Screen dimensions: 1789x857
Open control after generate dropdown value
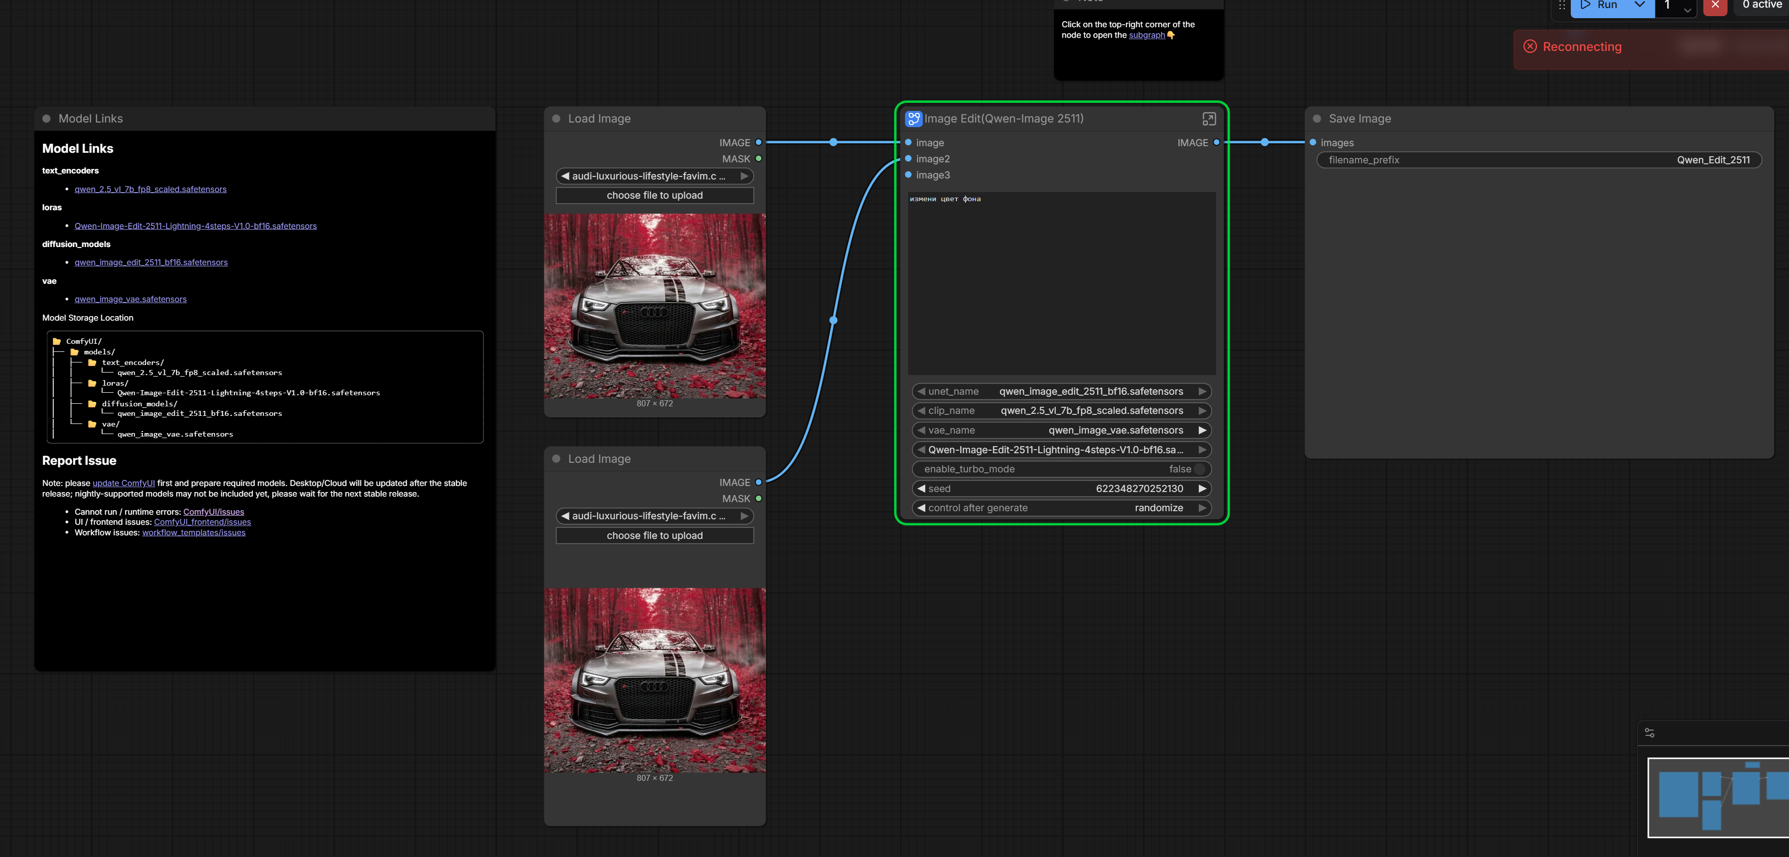point(1159,508)
